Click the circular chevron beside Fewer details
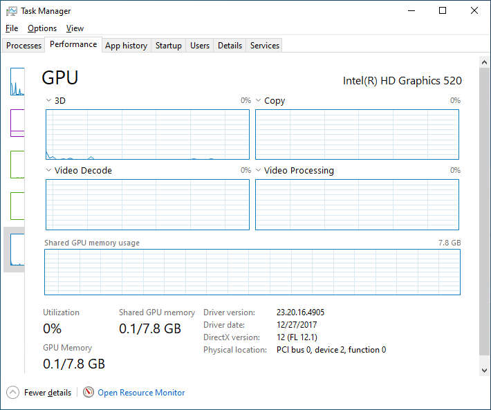The height and width of the screenshot is (410, 491). (13, 393)
